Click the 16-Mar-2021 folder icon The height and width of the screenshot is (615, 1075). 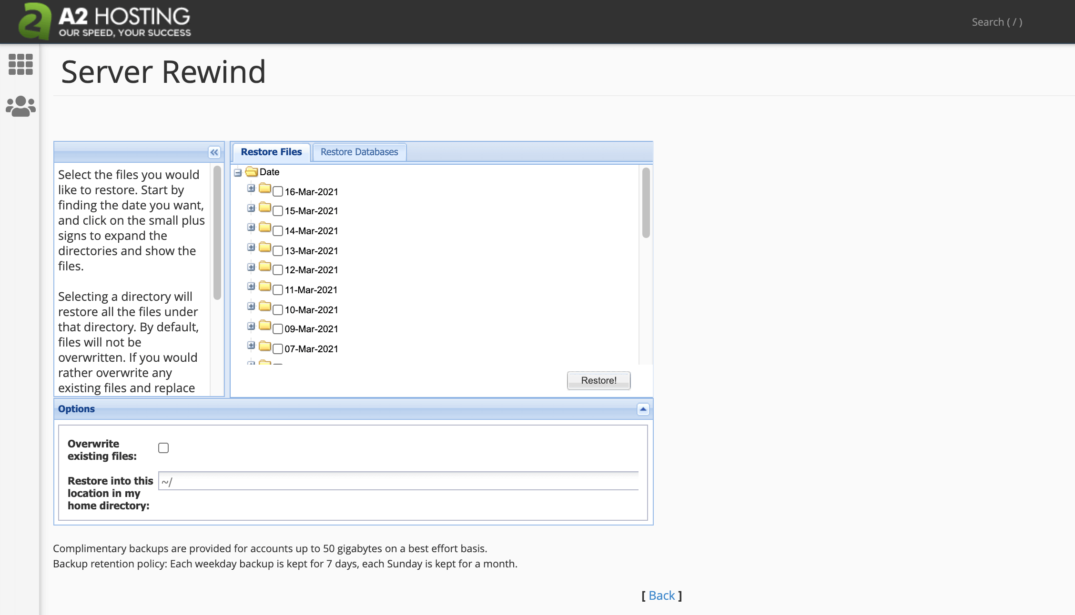coord(265,188)
